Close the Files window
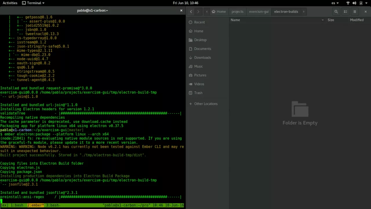This screenshot has height=209, width=371. pyautogui.click(x=365, y=12)
